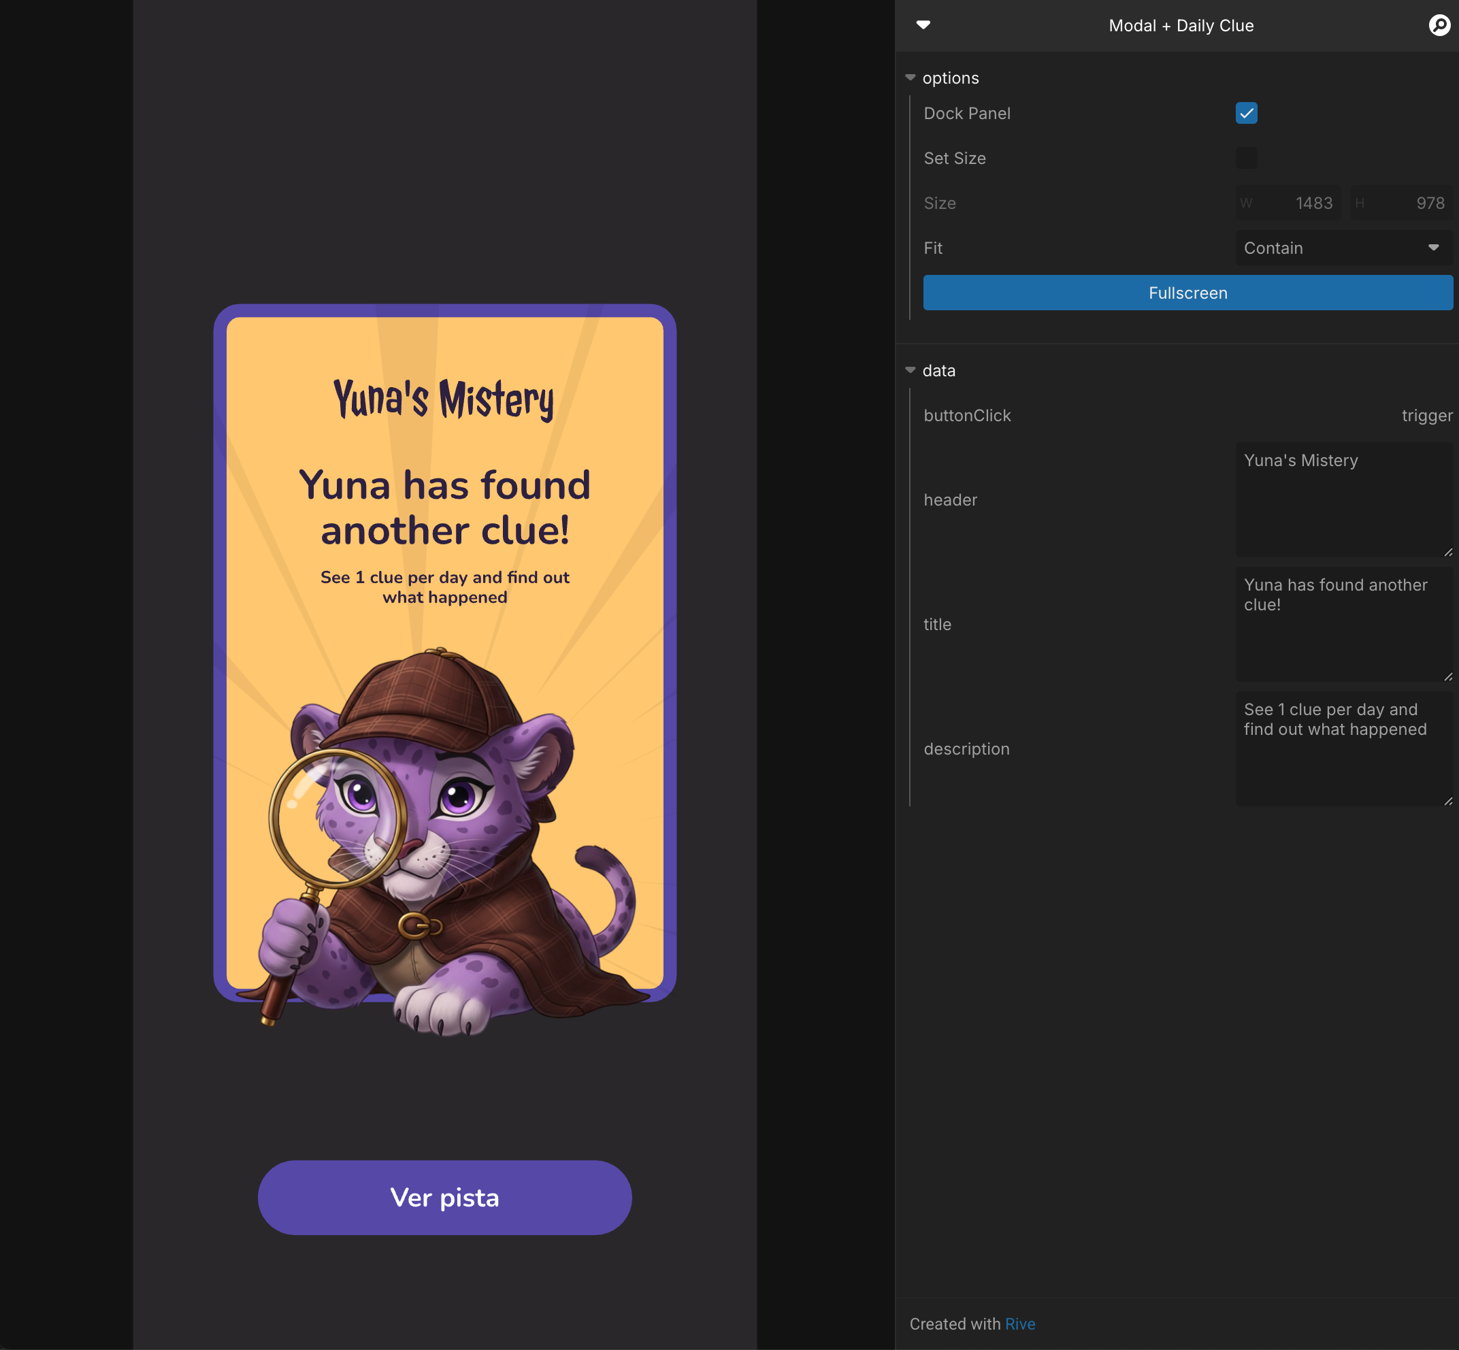
Task: Click the height size field
Action: (x=1401, y=203)
